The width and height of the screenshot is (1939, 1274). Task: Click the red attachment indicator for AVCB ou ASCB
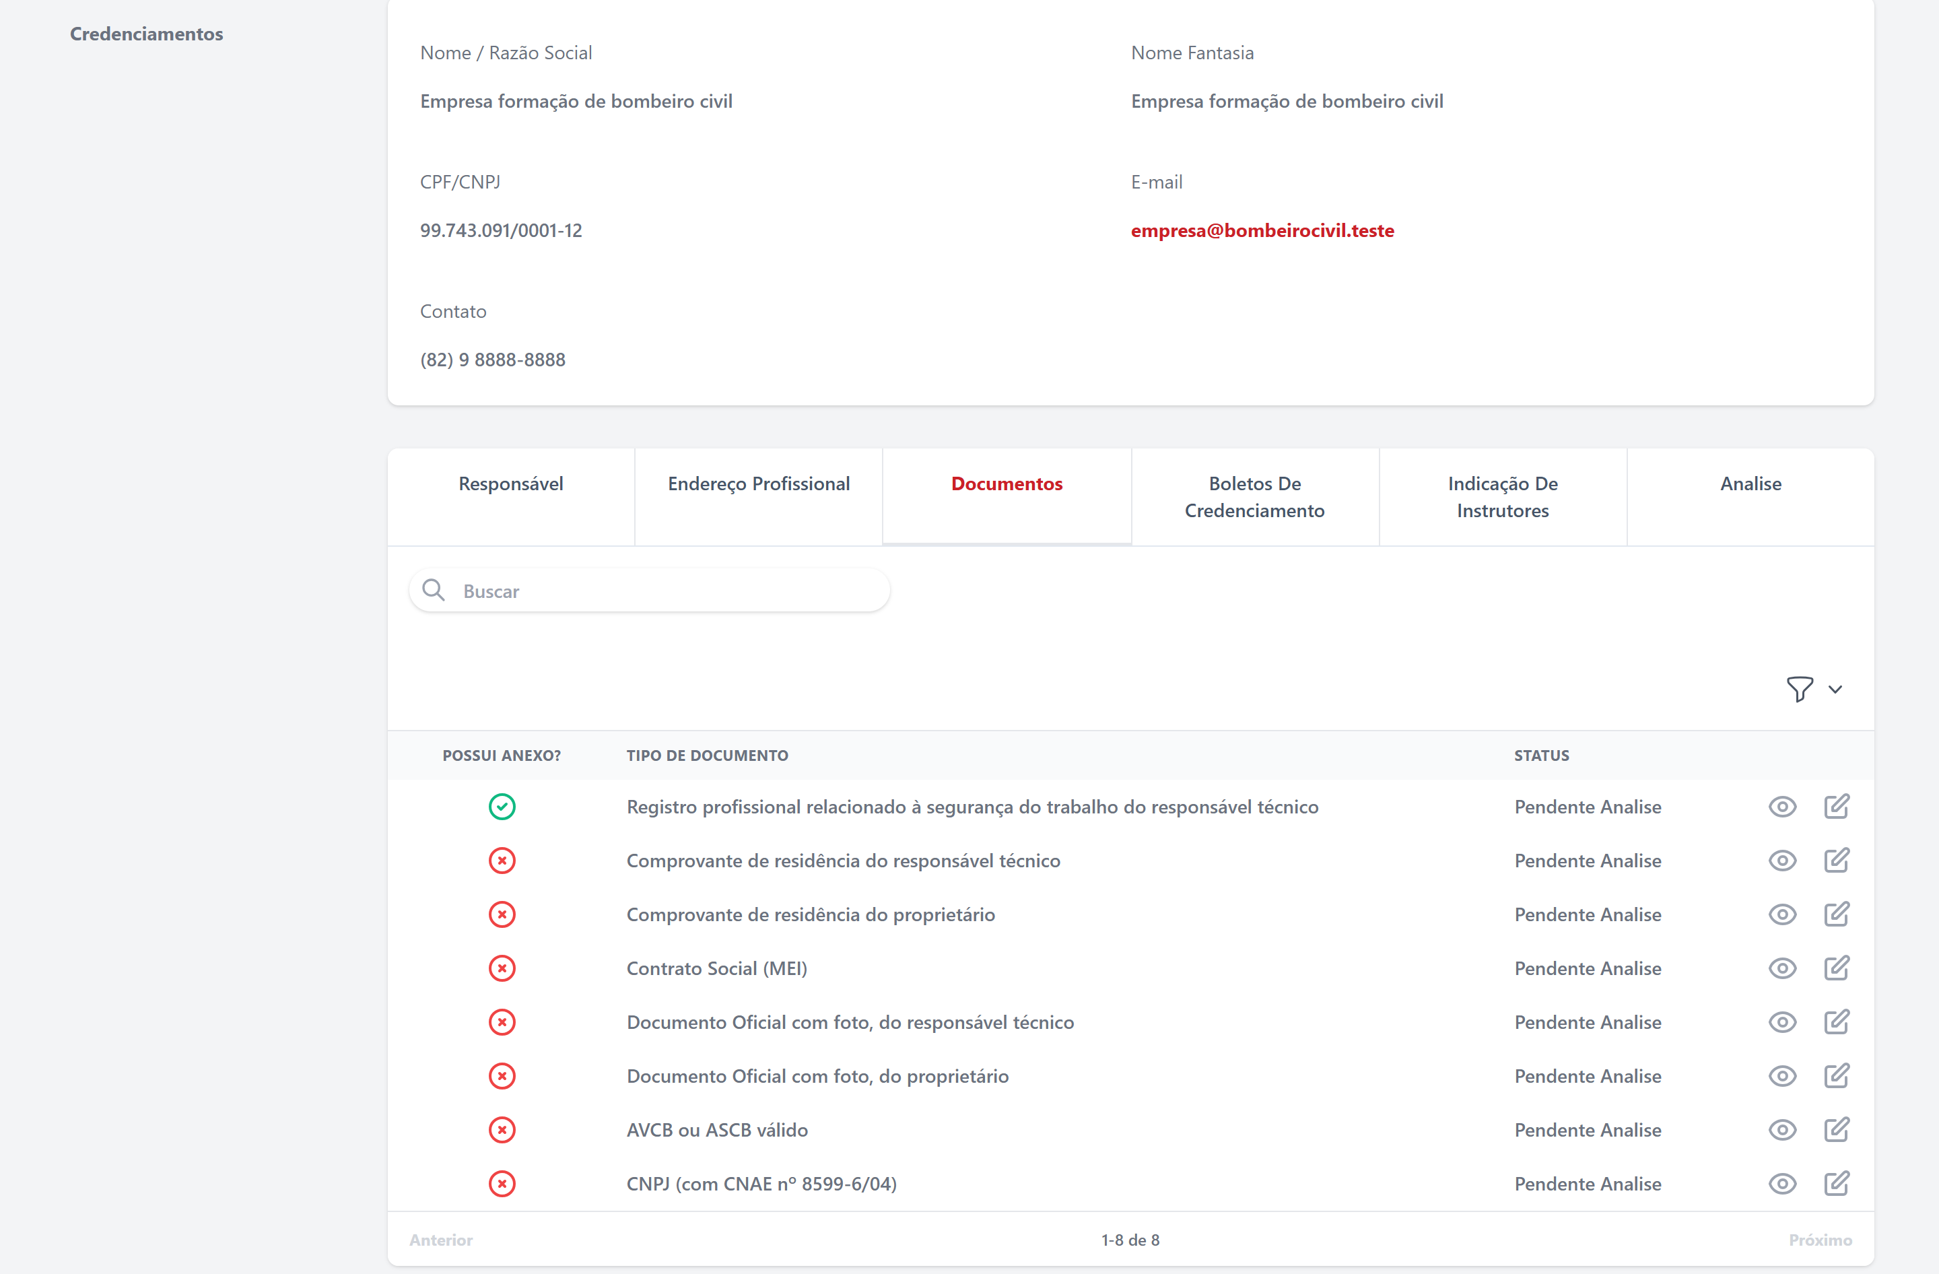pos(502,1130)
